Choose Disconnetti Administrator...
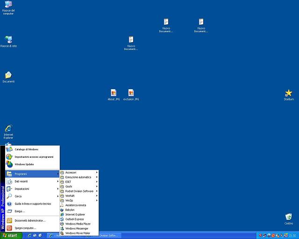This screenshot has height=239, width=299. point(32,220)
